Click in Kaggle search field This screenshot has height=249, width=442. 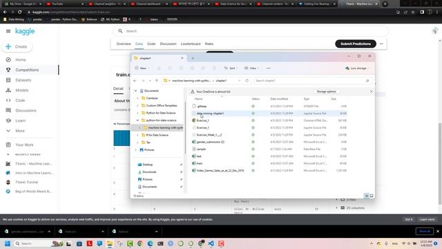pos(250,31)
